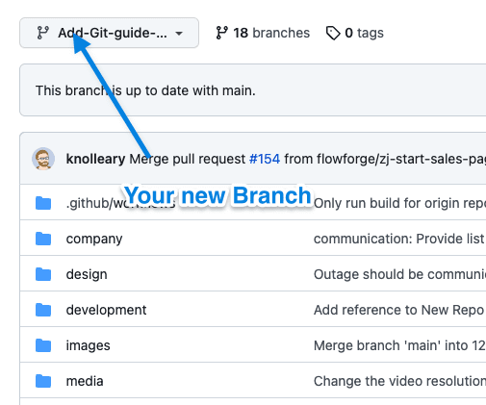
Task: Click the git branch icon beside 18 branches
Action: [221, 33]
